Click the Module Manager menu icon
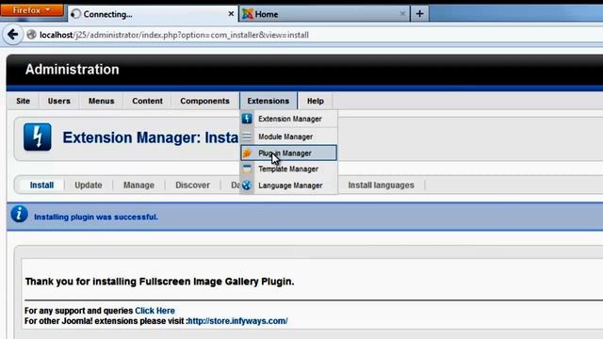Viewport: 603px width, 339px height. (247, 137)
